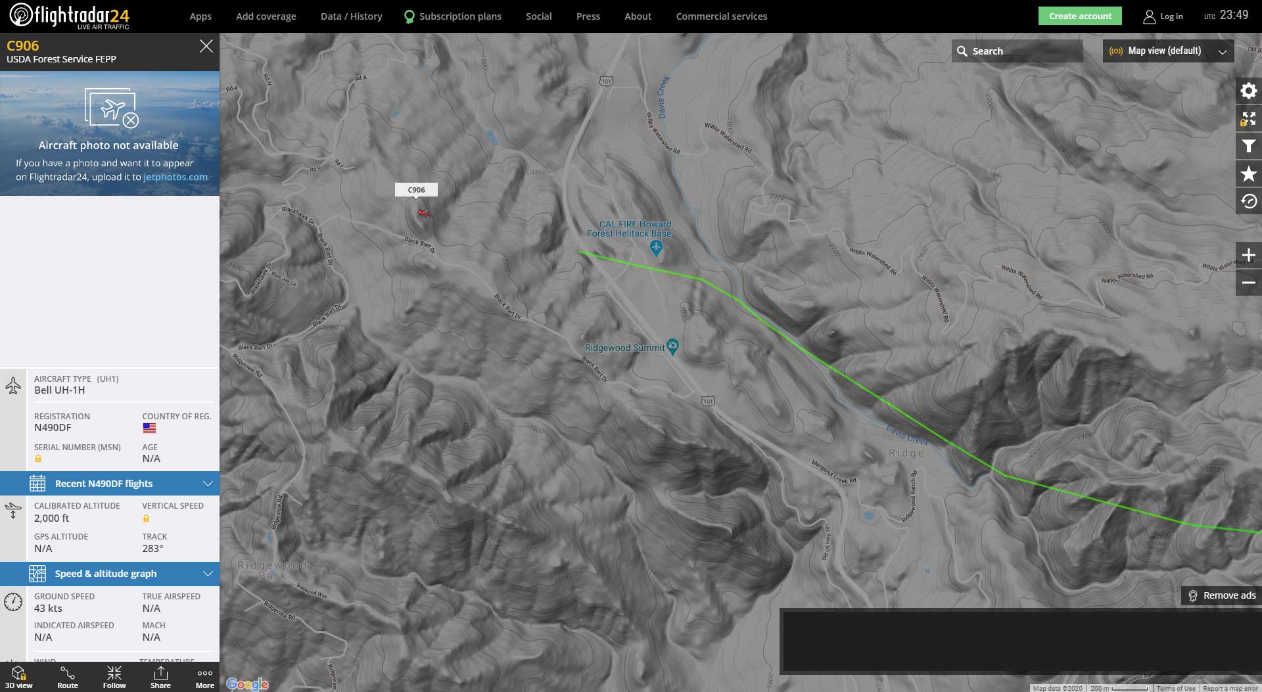The height and width of the screenshot is (692, 1262).
Task: Open the Map view (default) dropdown
Action: tap(1167, 51)
